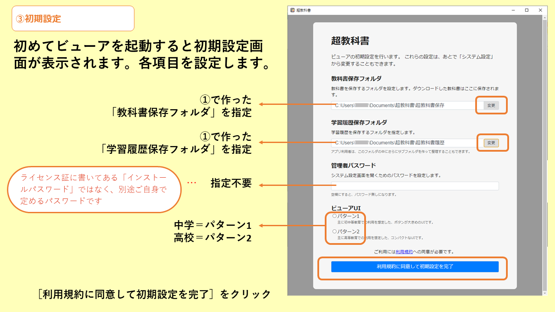The height and width of the screenshot is (312, 555).
Task: Close the 超教科書 window
Action: pos(540,10)
